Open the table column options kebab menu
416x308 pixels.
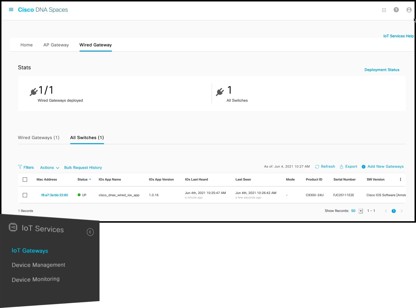[401, 179]
